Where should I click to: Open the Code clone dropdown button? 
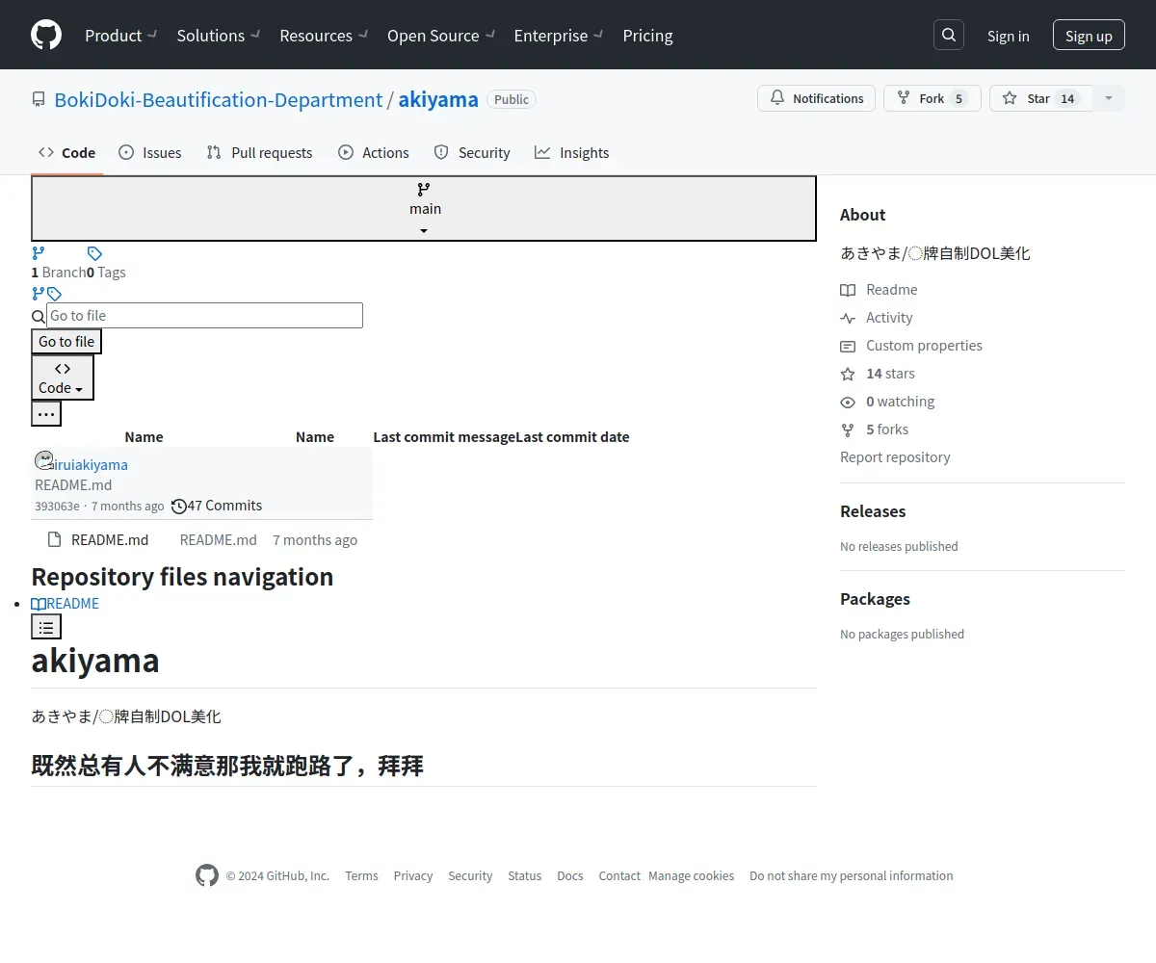pyautogui.click(x=63, y=377)
